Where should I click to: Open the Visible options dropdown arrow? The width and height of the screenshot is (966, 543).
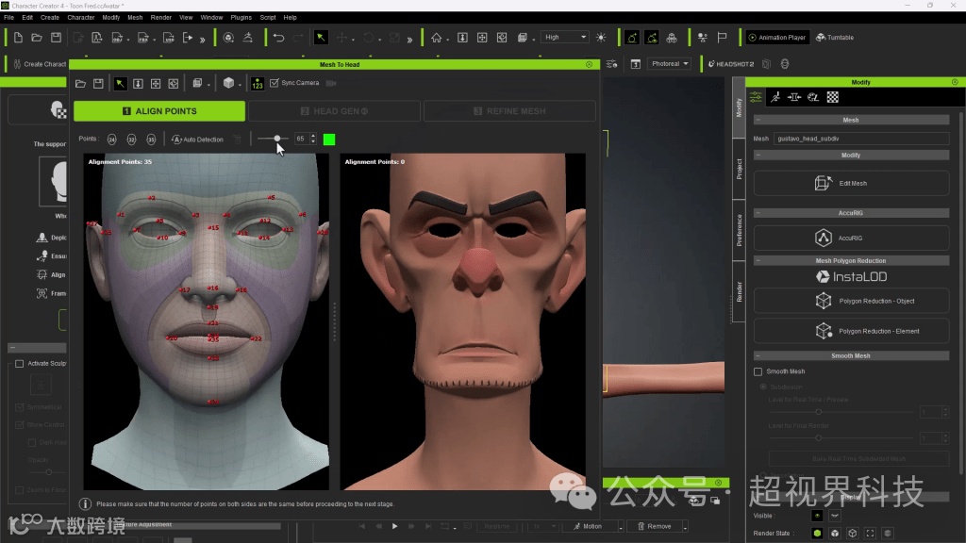[835, 516]
